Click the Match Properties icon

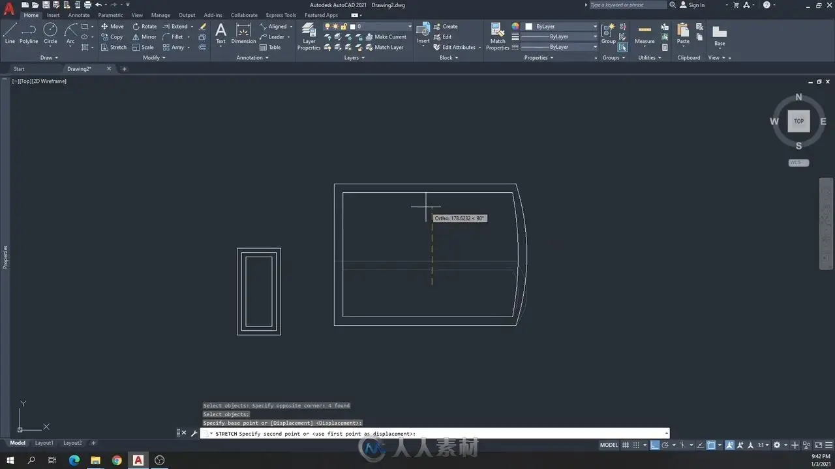click(497, 36)
